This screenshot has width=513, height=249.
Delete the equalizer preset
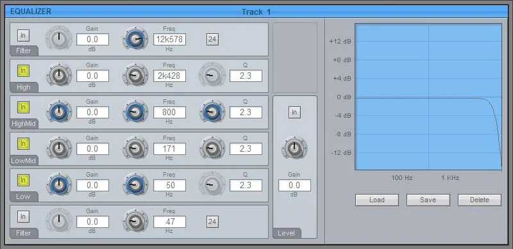480,200
